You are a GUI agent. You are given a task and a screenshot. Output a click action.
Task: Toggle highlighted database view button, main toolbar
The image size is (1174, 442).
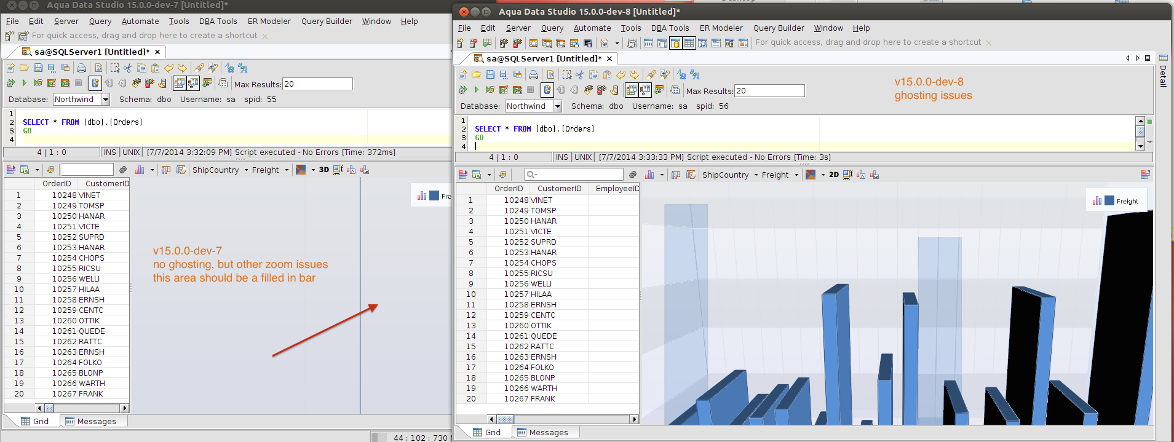tap(676, 43)
